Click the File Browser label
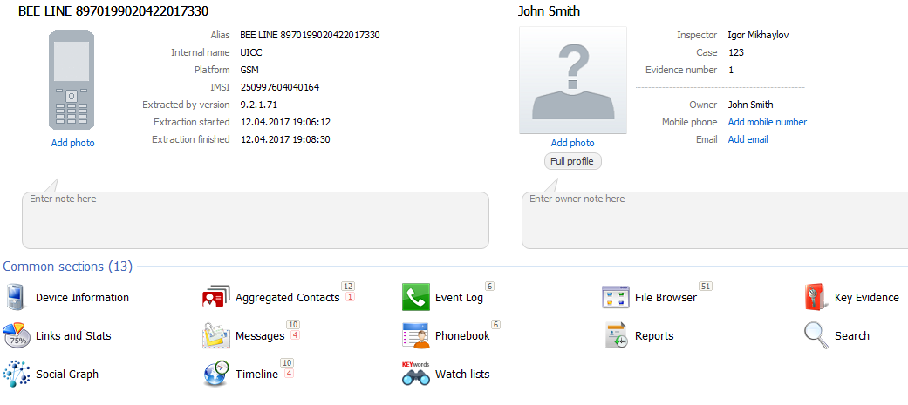 [666, 297]
